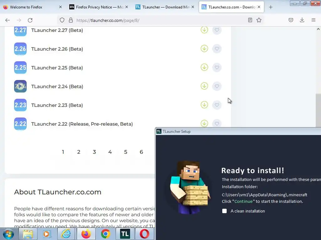Open the 2.27 version thumbnail
The width and height of the screenshot is (321, 240).
[20, 31]
